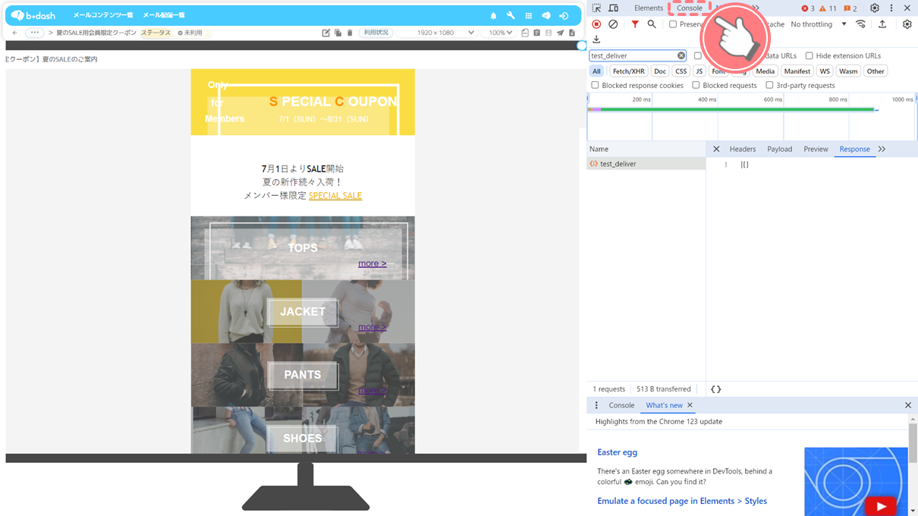Toggle the device toolbar icon
918x516 pixels.
coord(613,8)
